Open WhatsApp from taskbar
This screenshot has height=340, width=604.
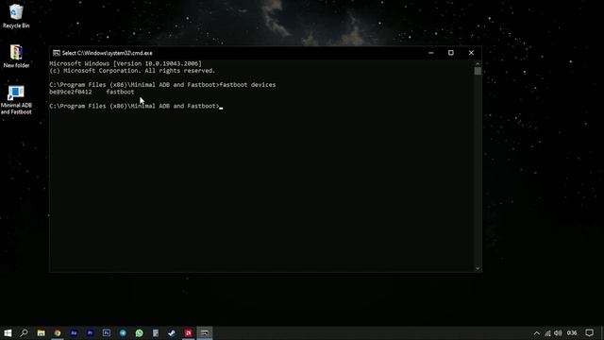[x=139, y=332]
